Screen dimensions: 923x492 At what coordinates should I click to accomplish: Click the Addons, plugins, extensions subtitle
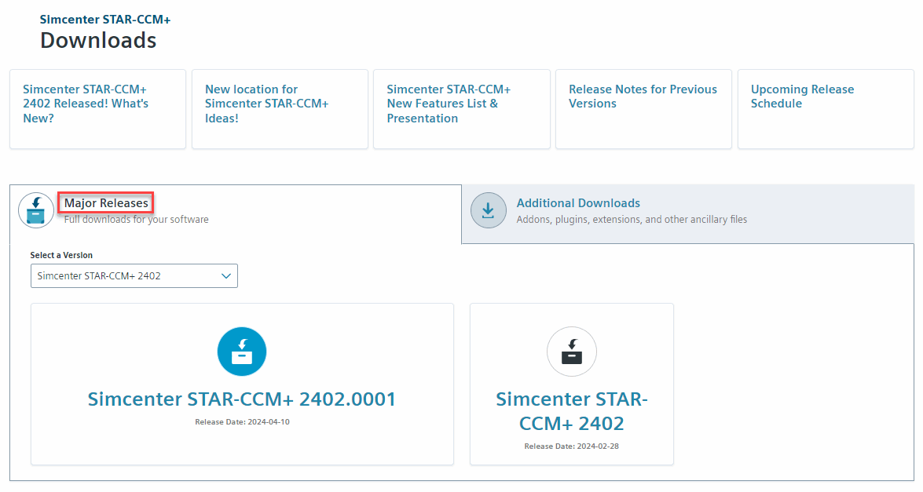tap(632, 220)
